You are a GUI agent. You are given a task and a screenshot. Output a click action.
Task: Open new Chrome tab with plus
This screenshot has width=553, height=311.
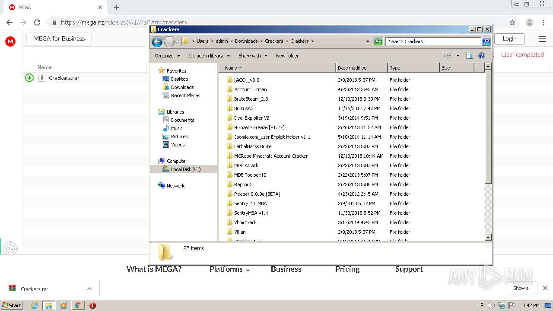click(117, 7)
